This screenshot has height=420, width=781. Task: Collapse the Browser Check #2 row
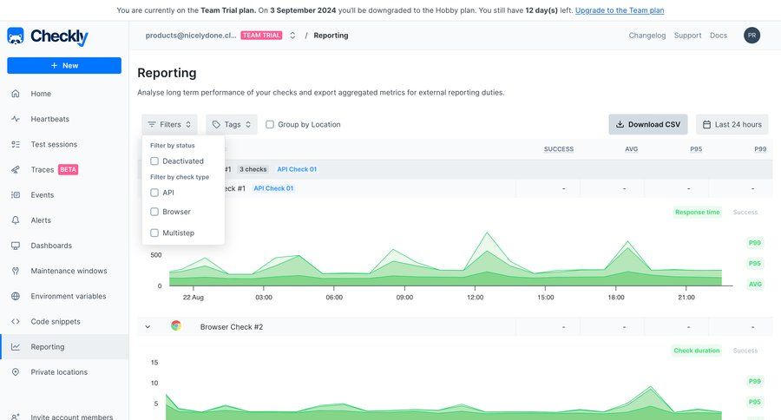[148, 327]
